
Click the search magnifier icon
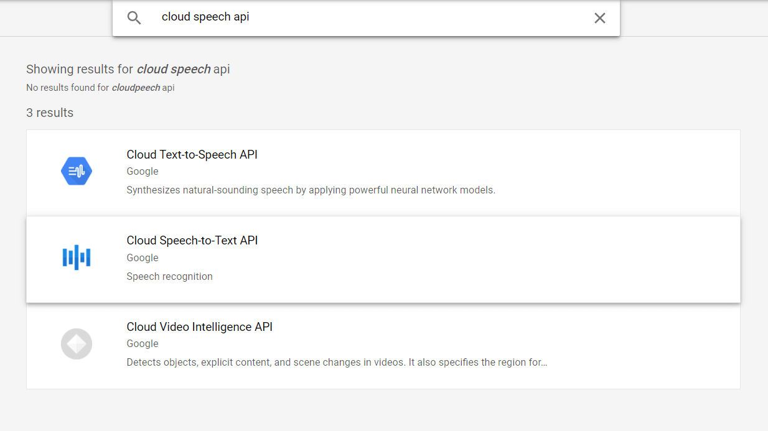coord(134,17)
